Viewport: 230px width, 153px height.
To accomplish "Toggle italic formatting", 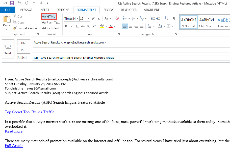I will (72, 26).
